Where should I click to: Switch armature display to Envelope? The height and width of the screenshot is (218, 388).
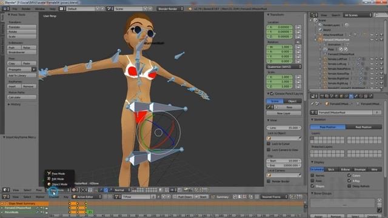coord(360,170)
